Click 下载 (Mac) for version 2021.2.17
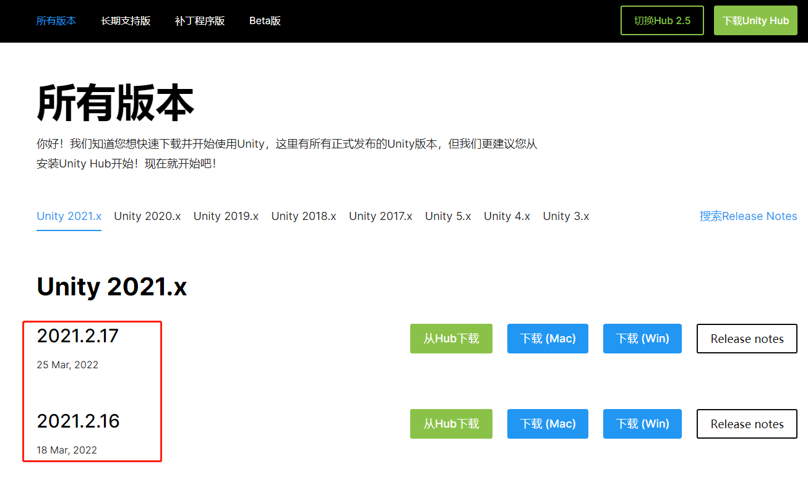This screenshot has width=808, height=477. click(548, 339)
